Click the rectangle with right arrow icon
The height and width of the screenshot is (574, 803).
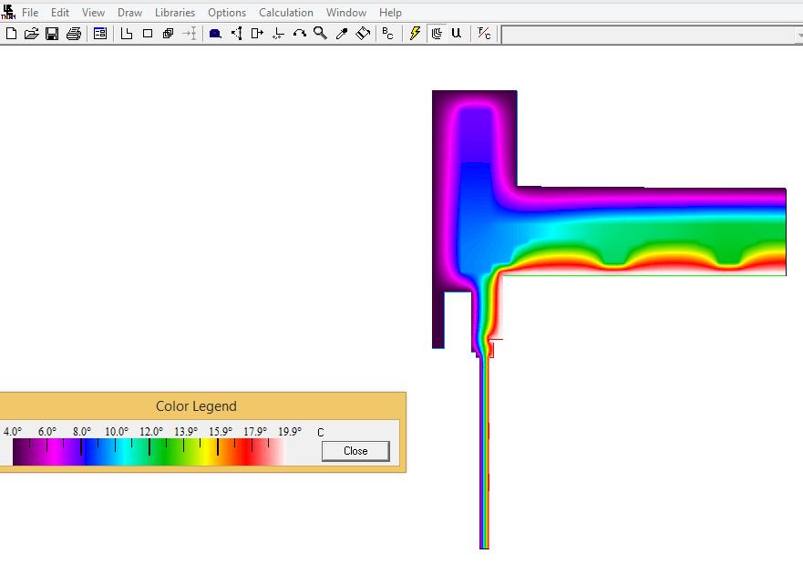pos(257,34)
